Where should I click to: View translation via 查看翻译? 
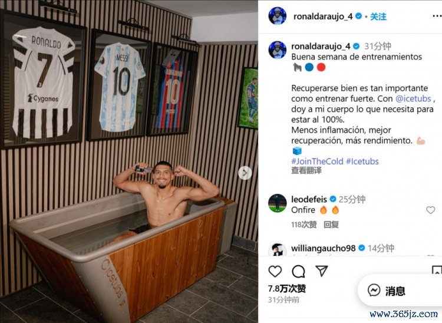(x=306, y=170)
